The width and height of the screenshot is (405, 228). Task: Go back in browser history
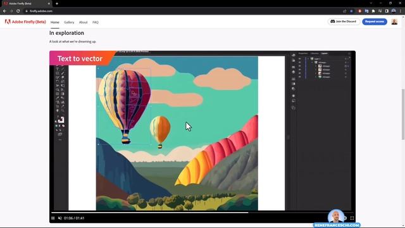click(4, 11)
